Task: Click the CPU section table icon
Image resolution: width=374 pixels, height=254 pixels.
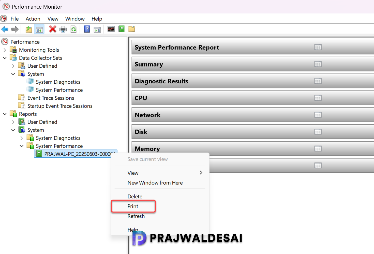Action: (x=318, y=98)
